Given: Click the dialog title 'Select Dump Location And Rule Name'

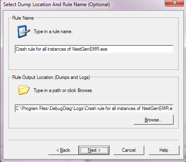Looking at the screenshot, I should (x=56, y=4).
